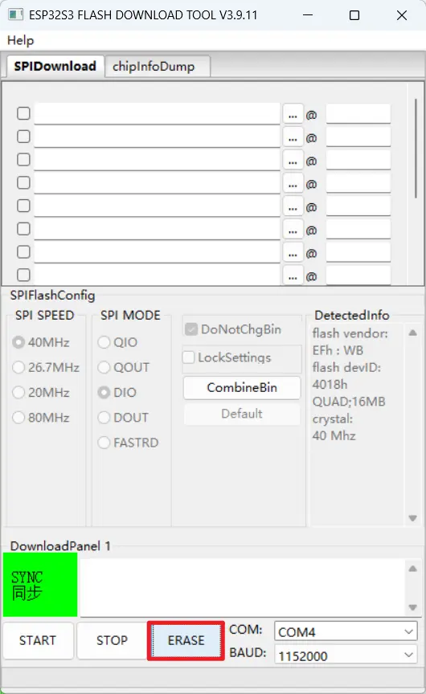
Task: Click download log panel down arrow
Action: 412,607
